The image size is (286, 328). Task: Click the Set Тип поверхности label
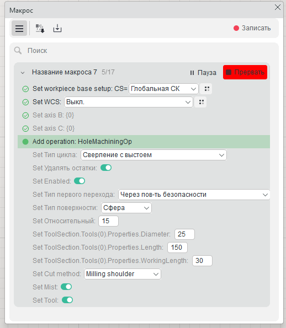tap(65, 208)
